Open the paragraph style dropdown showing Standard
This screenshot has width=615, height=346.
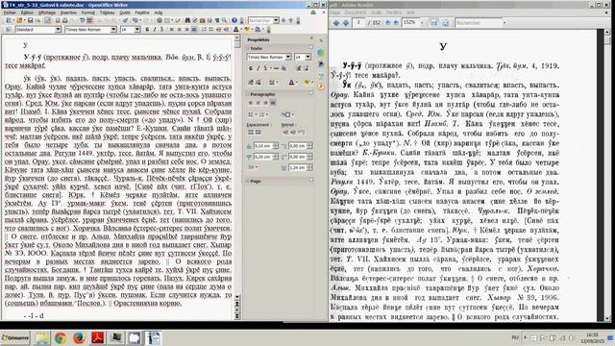point(58,30)
